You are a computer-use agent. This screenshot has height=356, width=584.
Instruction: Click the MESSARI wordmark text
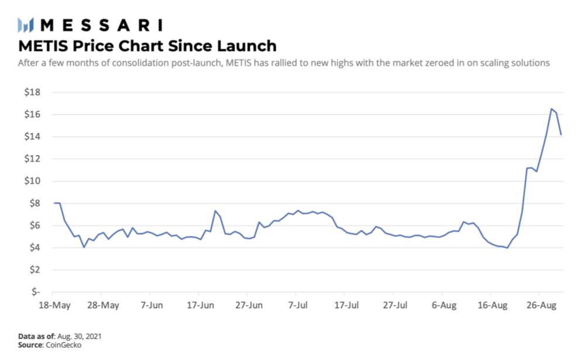point(101,25)
